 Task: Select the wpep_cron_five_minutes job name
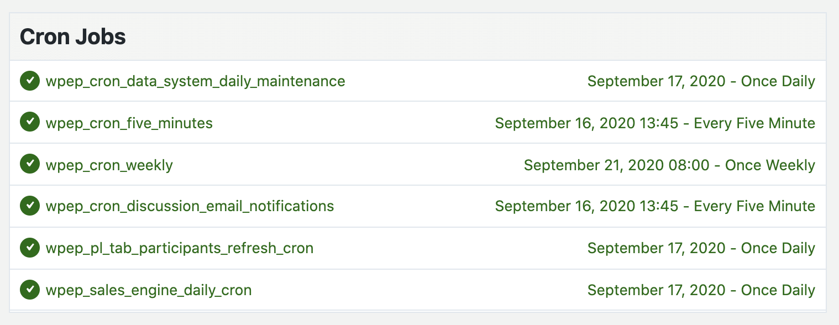point(129,123)
